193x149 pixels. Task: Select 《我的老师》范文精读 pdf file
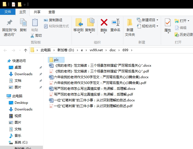click(99, 71)
